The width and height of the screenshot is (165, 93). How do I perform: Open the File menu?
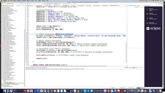pos(9,1)
